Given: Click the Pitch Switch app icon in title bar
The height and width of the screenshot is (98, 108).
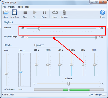Looking at the screenshot, I should (x=3, y=2).
